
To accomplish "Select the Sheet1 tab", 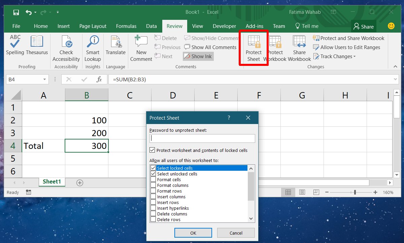I will pyautogui.click(x=52, y=182).
